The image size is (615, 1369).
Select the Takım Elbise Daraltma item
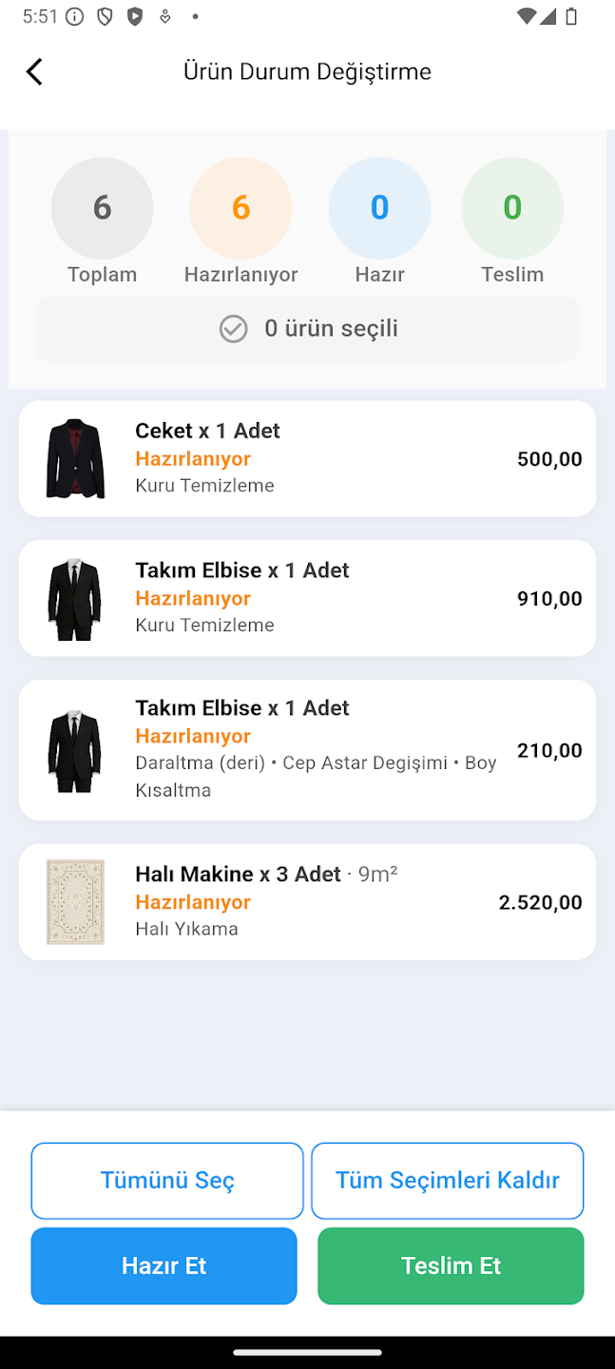[307, 749]
